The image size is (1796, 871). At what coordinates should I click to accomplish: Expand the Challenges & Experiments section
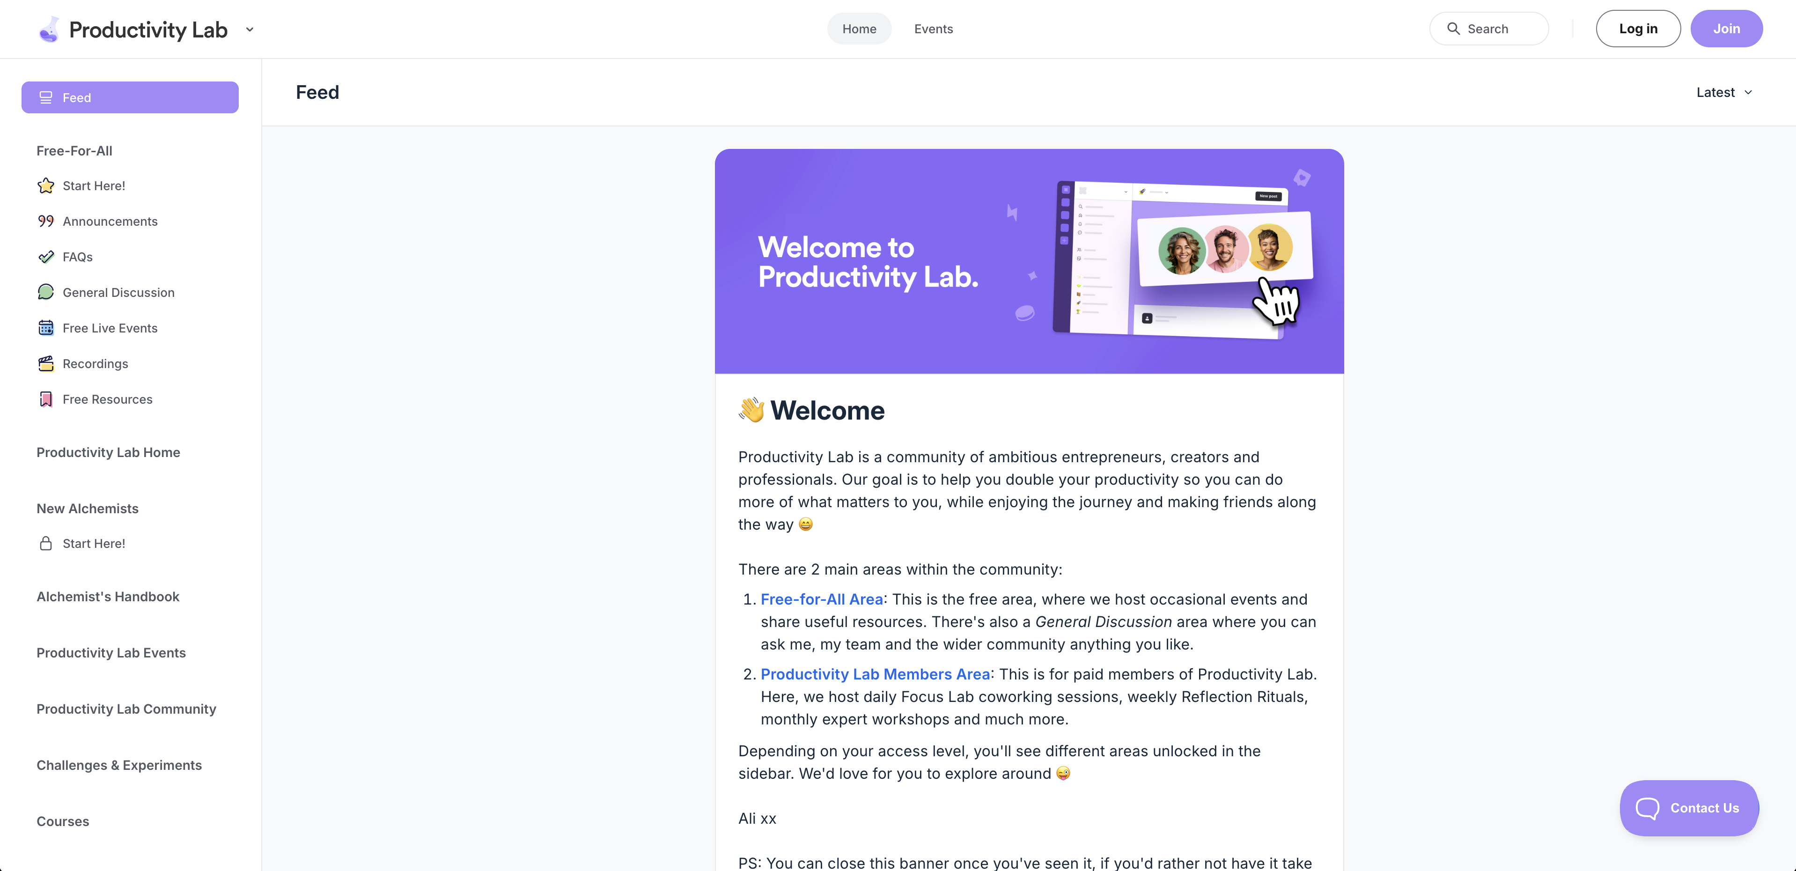click(x=119, y=764)
